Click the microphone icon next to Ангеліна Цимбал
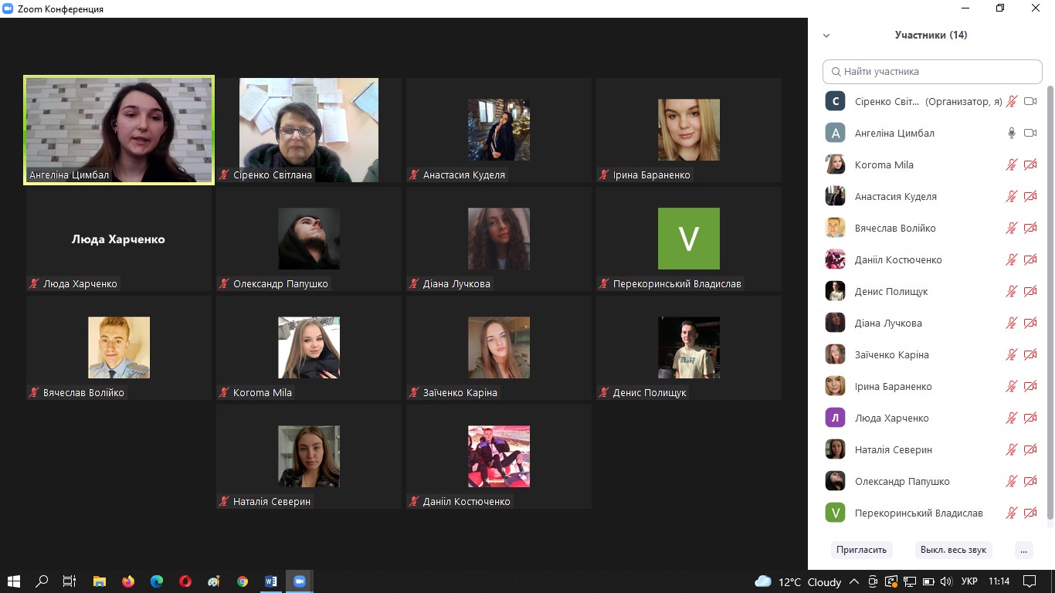 pyautogui.click(x=1011, y=133)
